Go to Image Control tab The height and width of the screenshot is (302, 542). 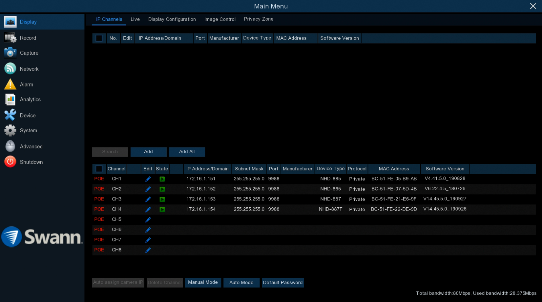point(220,19)
